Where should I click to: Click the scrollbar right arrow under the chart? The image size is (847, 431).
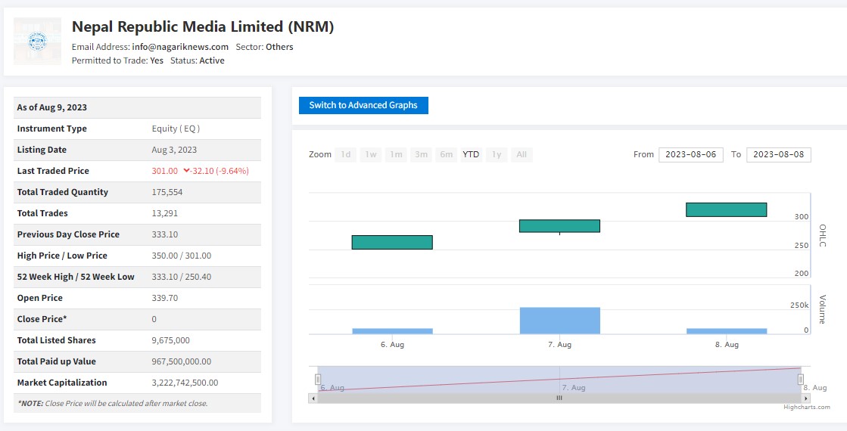click(806, 398)
